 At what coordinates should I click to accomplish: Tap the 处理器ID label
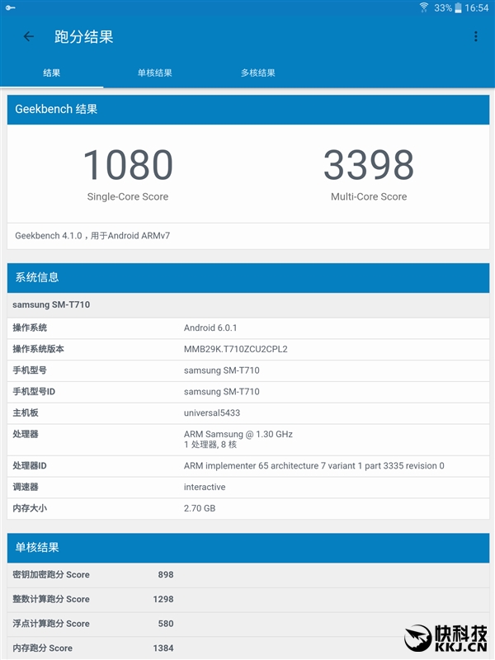(30, 466)
